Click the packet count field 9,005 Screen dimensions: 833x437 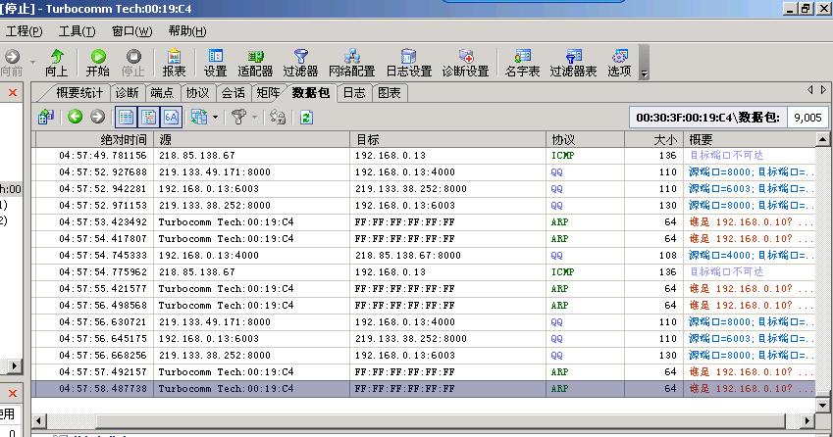pyautogui.click(x=807, y=118)
